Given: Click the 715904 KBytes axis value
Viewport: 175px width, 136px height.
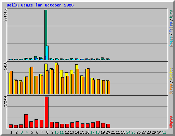Looking at the screenshot, I should point(5,102).
